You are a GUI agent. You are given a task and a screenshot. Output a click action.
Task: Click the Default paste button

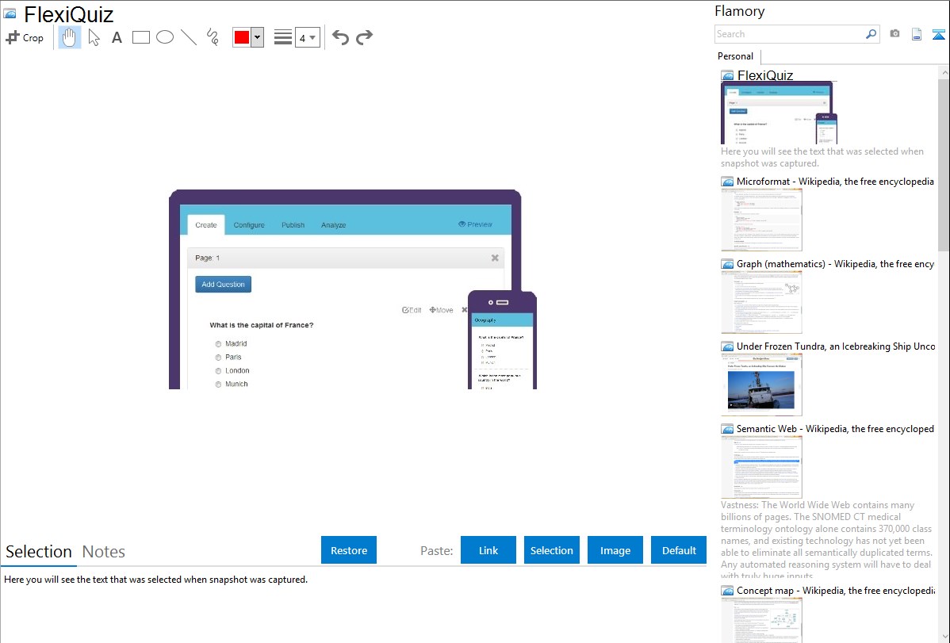click(679, 550)
